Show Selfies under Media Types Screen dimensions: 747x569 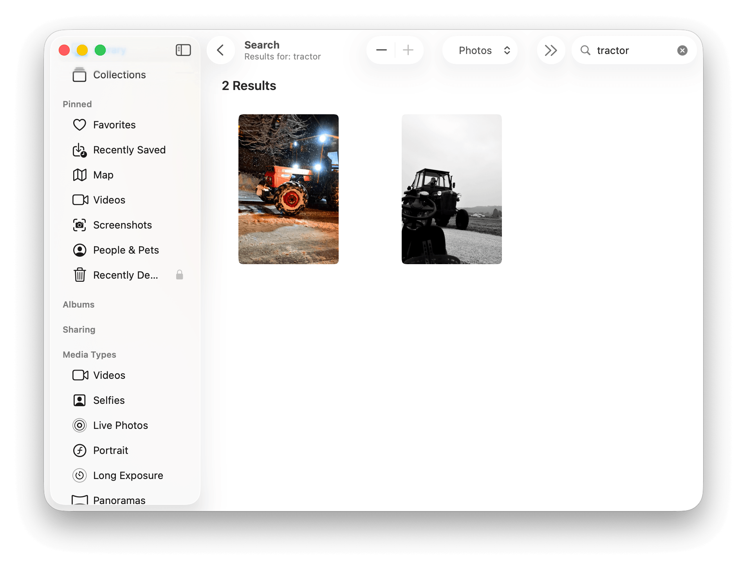pos(109,400)
